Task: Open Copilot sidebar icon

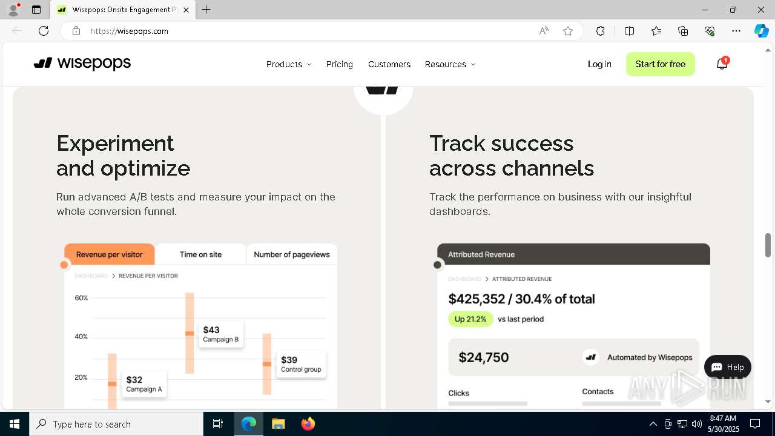Action: (761, 31)
